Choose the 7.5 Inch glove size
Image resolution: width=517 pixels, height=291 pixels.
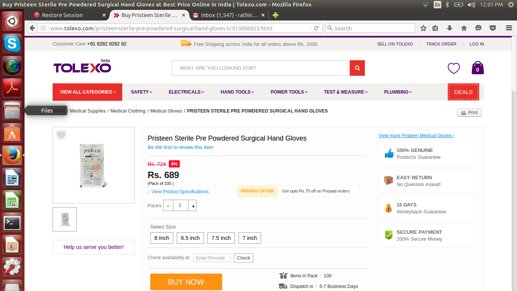pos(221,238)
